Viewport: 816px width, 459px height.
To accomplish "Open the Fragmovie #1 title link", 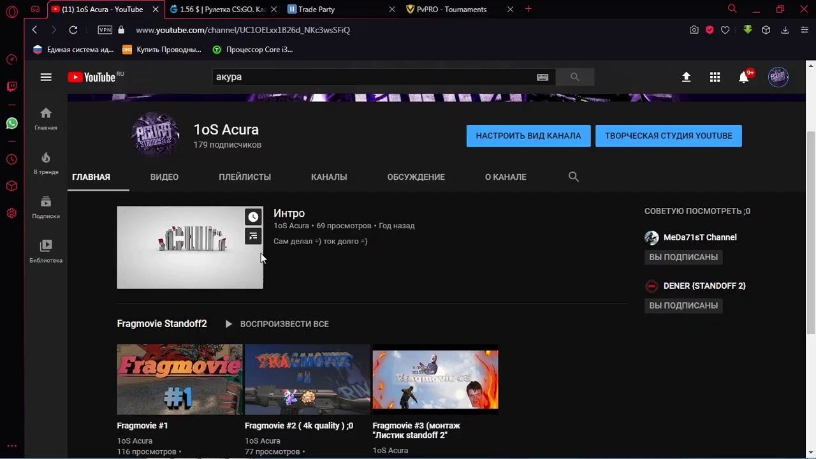I will pyautogui.click(x=142, y=425).
